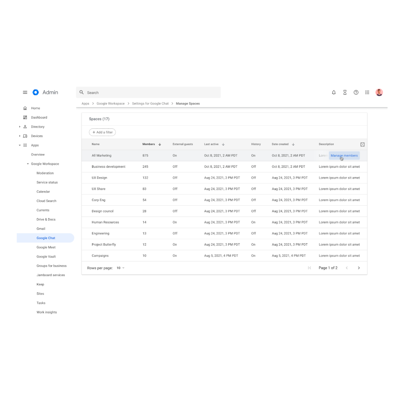396x396 pixels.
Task: Go to the first page of results
Action: point(309,268)
